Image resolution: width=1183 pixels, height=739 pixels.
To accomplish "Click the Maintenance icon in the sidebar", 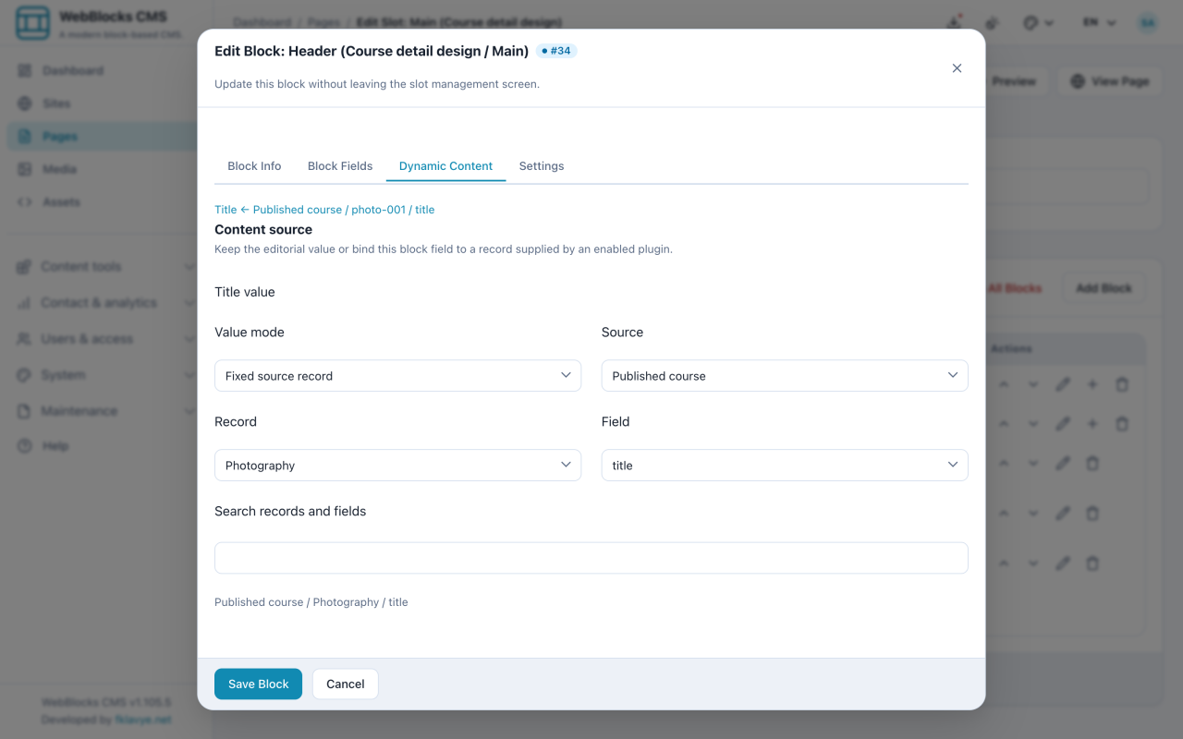I will [24, 411].
